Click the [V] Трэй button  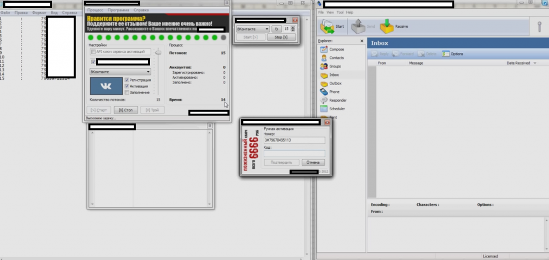[152, 110]
